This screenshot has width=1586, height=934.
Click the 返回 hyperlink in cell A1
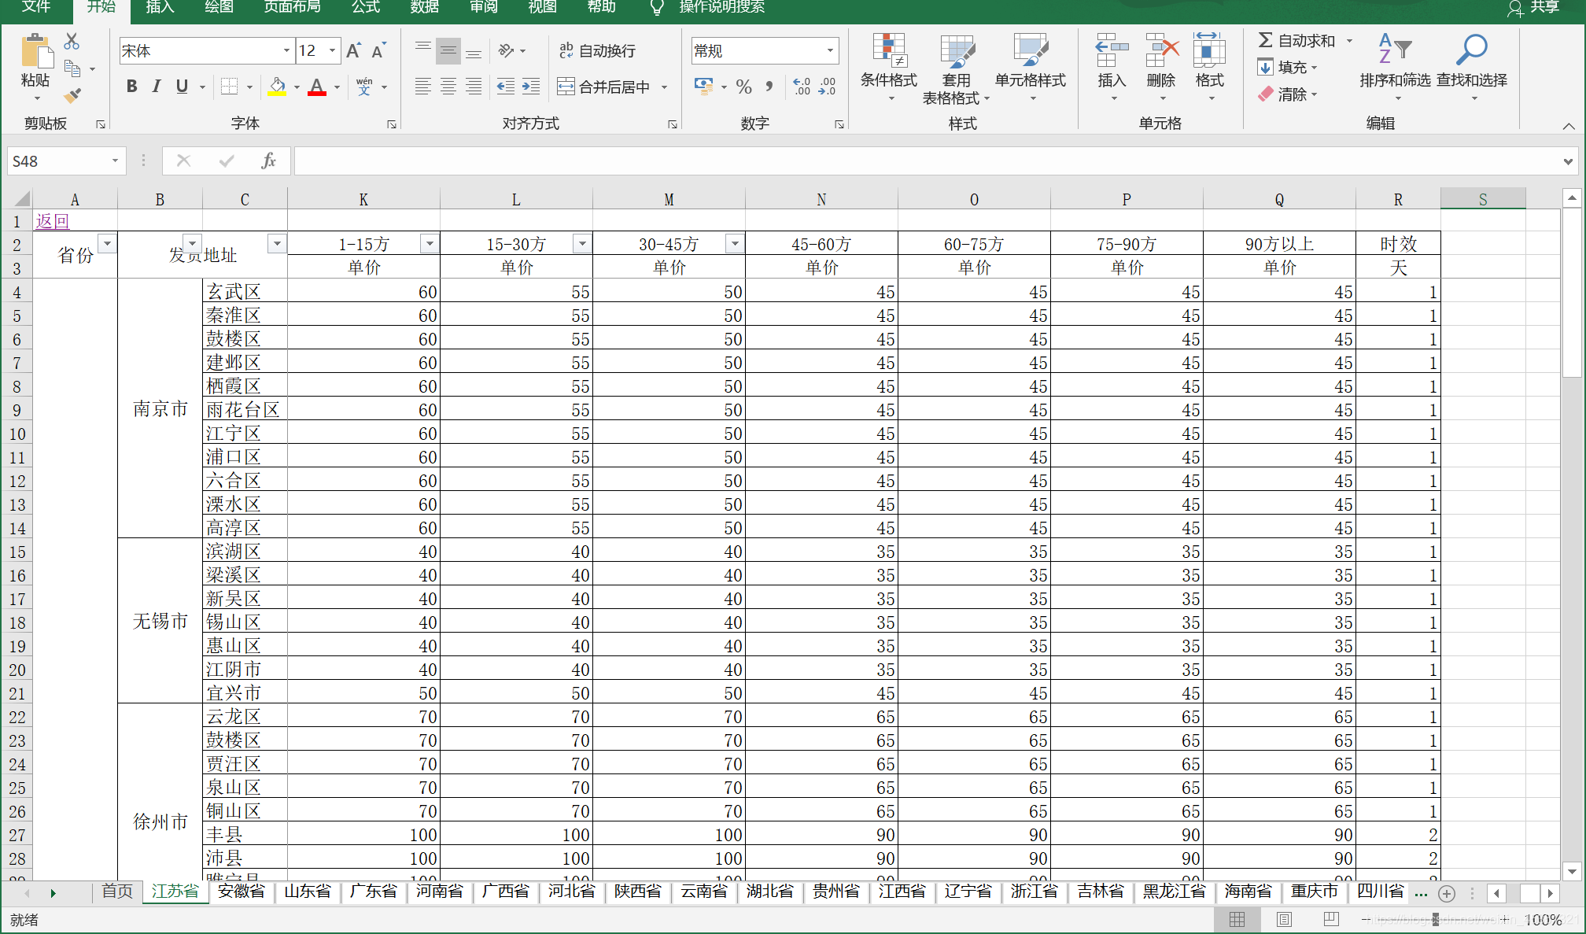(x=53, y=221)
